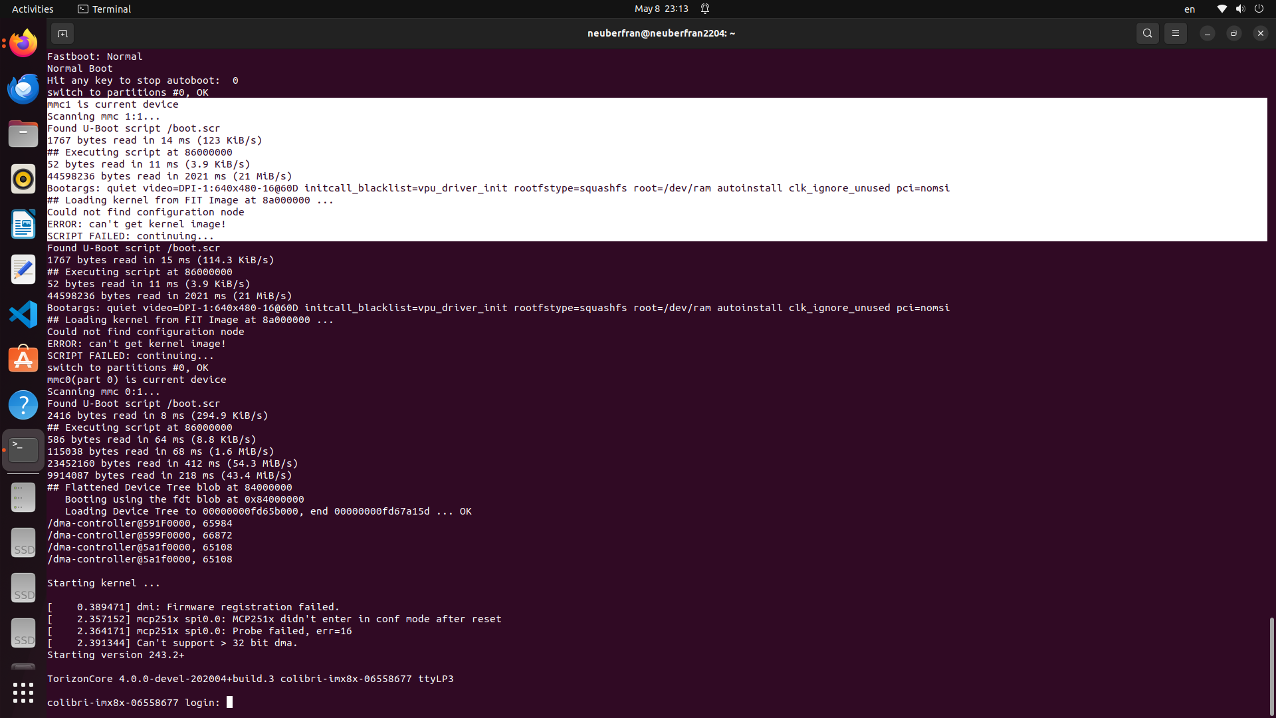Open the power menu icon
Image resolution: width=1276 pixels, height=718 pixels.
1259,9
